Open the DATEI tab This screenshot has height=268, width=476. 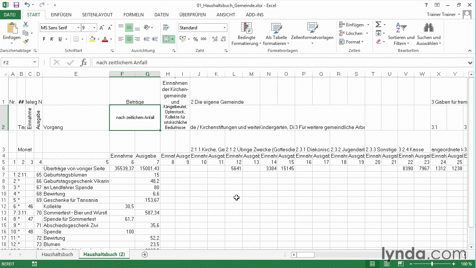10,15
